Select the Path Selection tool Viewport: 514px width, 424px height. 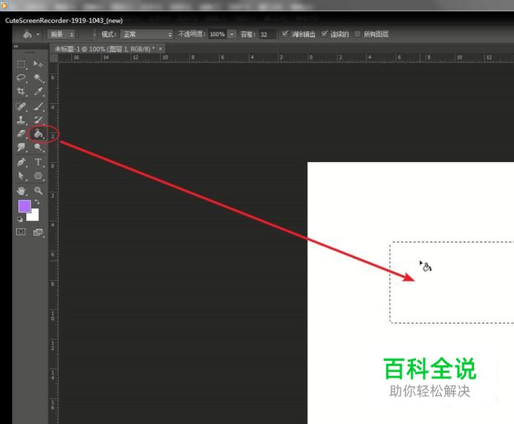[22, 176]
